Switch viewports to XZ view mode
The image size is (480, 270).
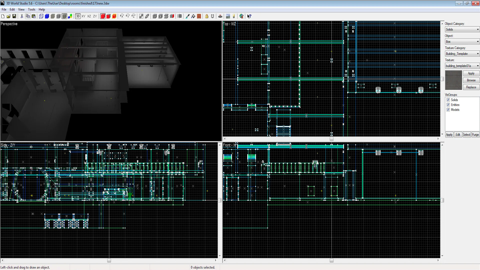pos(89,16)
